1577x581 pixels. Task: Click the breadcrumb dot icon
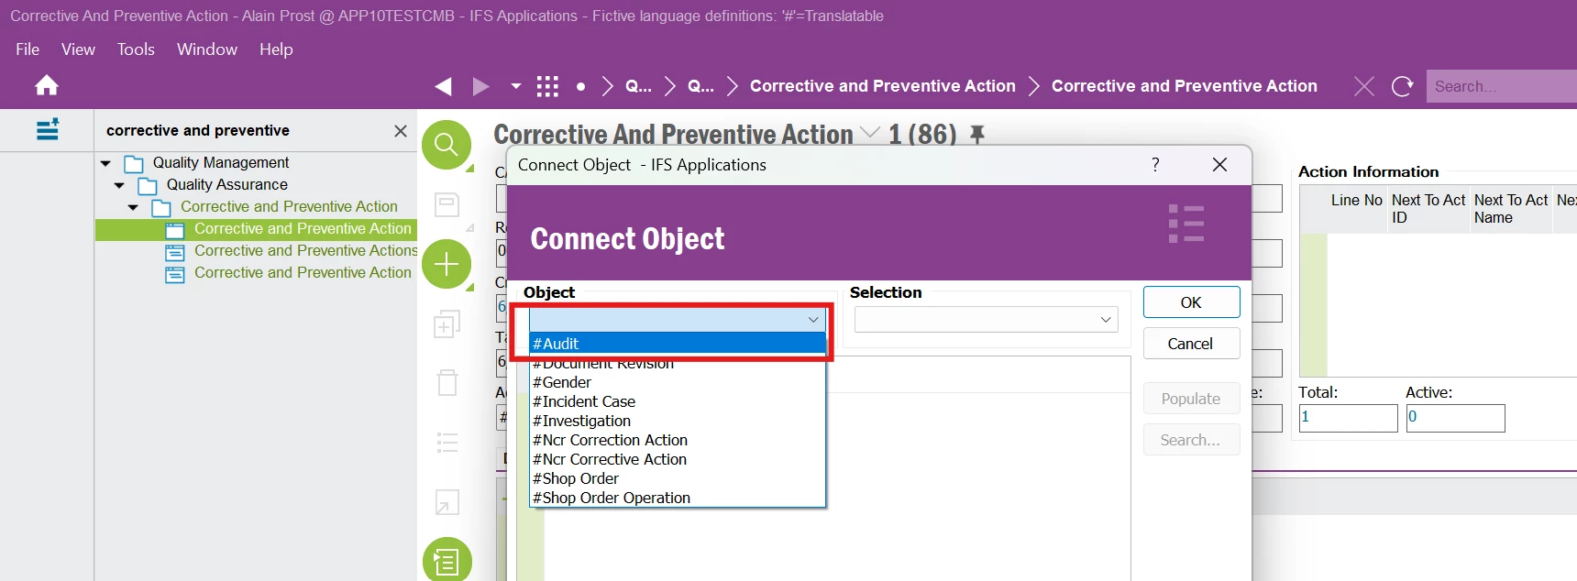[580, 86]
